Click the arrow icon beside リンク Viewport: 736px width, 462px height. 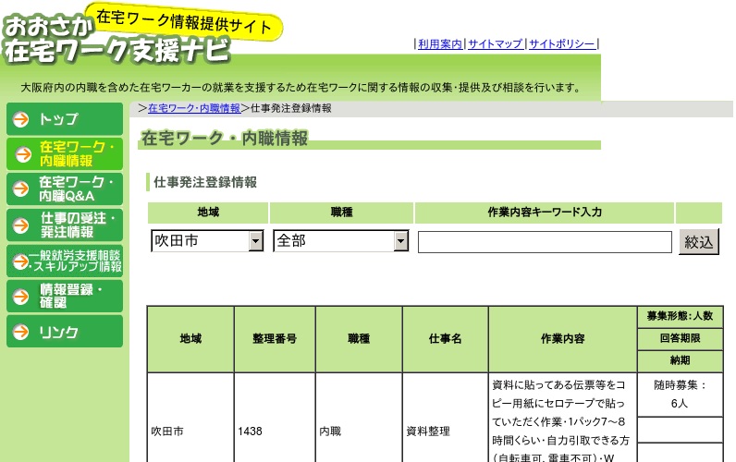click(20, 332)
